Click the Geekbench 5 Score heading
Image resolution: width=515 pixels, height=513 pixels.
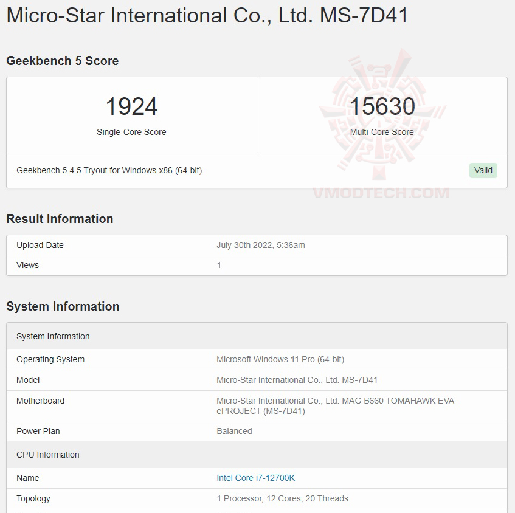click(x=63, y=61)
